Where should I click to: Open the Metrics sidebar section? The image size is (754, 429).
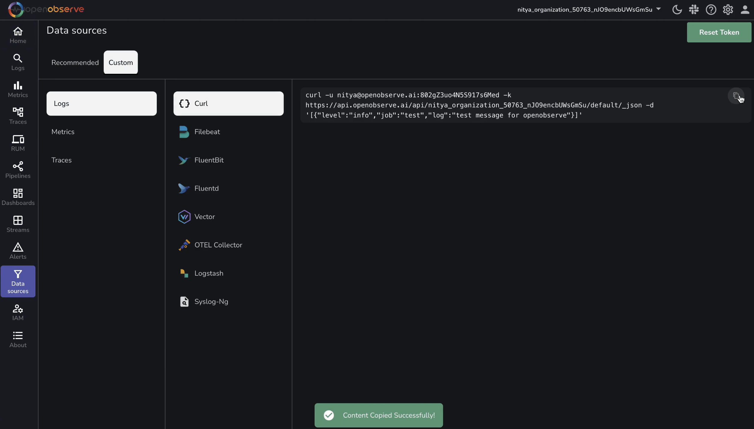[x=18, y=89]
